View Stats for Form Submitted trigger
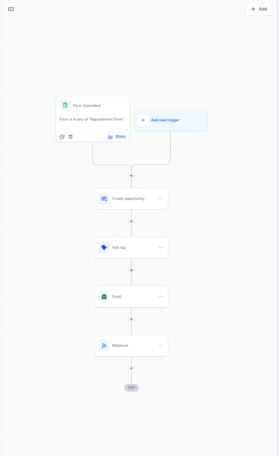The width and height of the screenshot is (279, 456). (117, 137)
